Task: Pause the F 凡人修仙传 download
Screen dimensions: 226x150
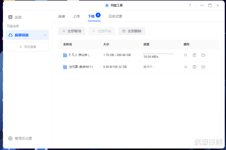Action: click(x=185, y=55)
